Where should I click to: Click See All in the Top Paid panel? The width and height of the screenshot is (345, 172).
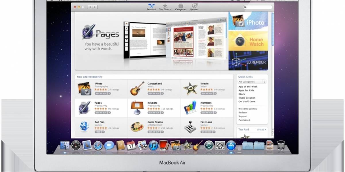tap(261, 130)
